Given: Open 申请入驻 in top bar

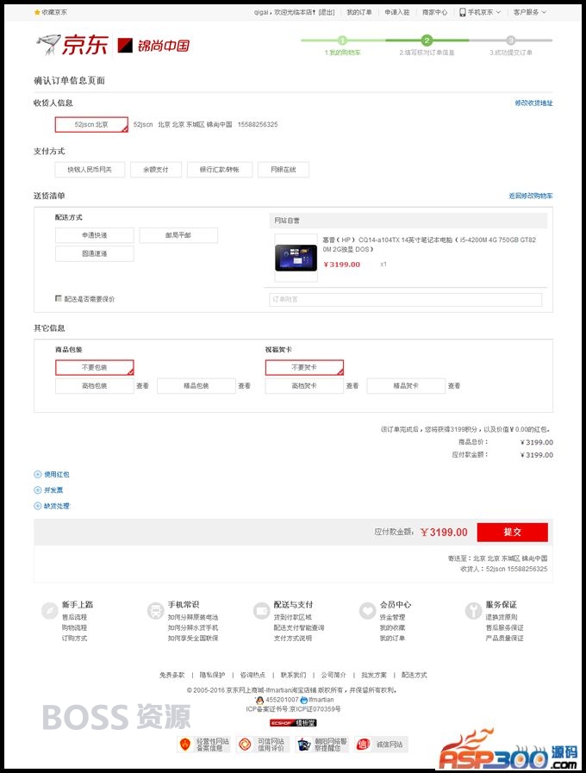Looking at the screenshot, I should click(x=397, y=12).
